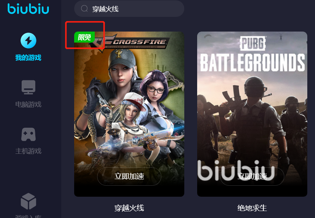Click the 绝地求生 game title
Image resolution: width=315 pixels, height=218 pixels.
[x=252, y=208]
